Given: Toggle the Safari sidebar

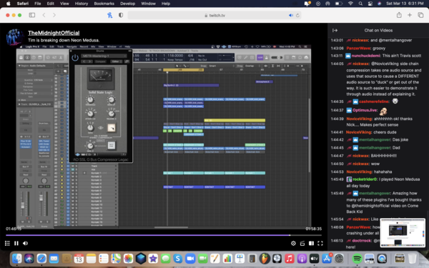Looking at the screenshot, I should (x=32, y=15).
